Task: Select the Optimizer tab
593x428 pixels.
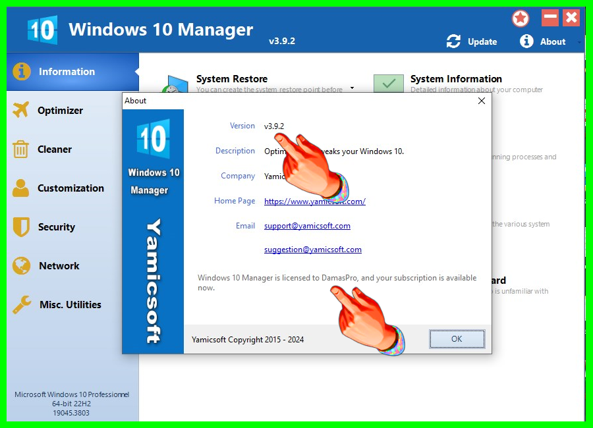Action: pyautogui.click(x=60, y=111)
